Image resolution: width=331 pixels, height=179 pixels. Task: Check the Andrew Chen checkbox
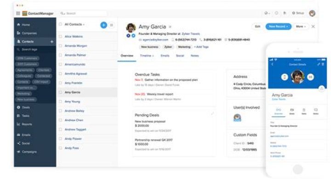click(x=60, y=120)
